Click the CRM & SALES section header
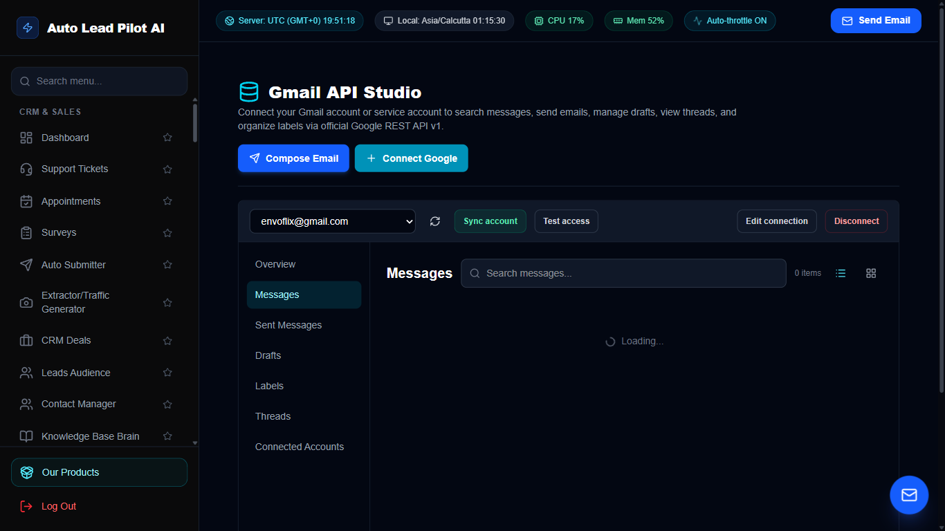 (50, 112)
